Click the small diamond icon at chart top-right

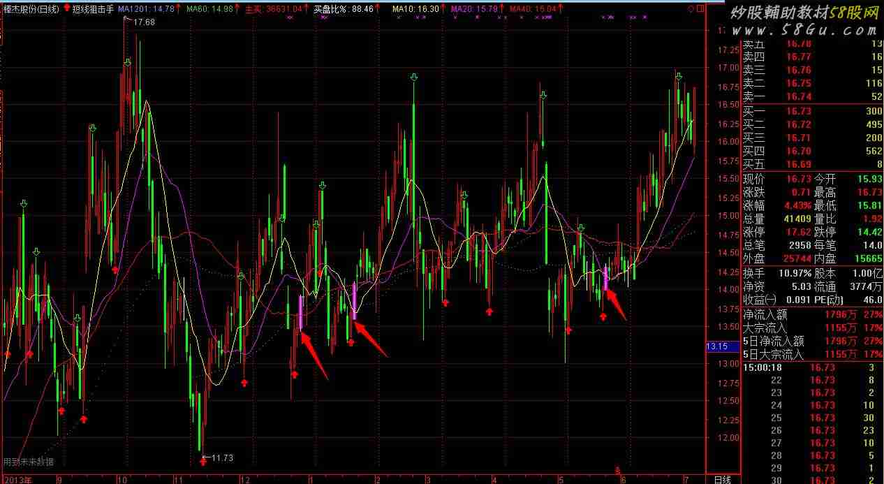690,9
